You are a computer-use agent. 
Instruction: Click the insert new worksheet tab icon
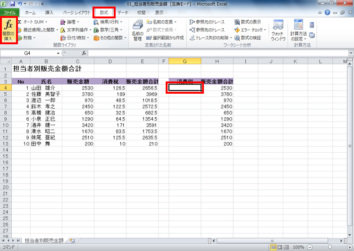tap(72, 241)
